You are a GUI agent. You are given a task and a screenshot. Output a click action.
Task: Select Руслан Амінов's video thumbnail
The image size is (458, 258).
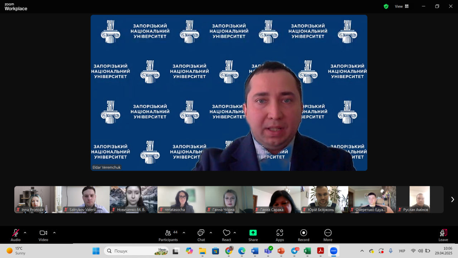(420, 200)
